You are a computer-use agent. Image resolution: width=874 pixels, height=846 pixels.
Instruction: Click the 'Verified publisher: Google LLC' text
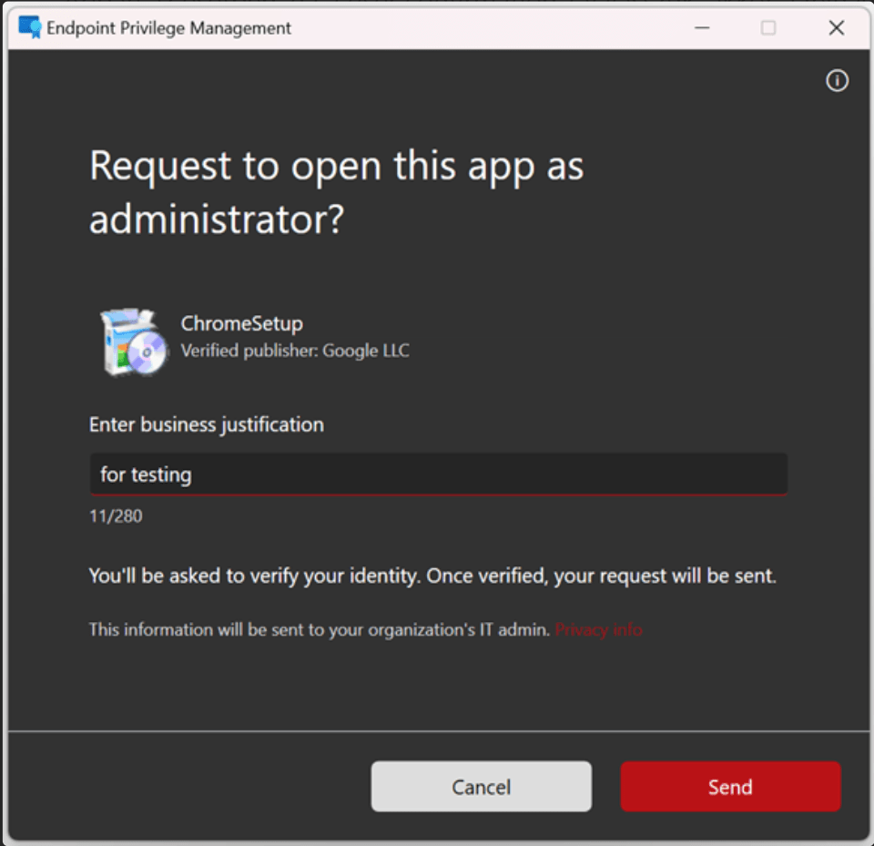295,351
